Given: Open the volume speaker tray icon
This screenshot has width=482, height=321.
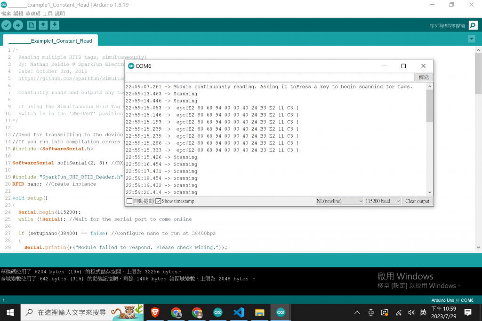Looking at the screenshot, I should click(x=411, y=313).
